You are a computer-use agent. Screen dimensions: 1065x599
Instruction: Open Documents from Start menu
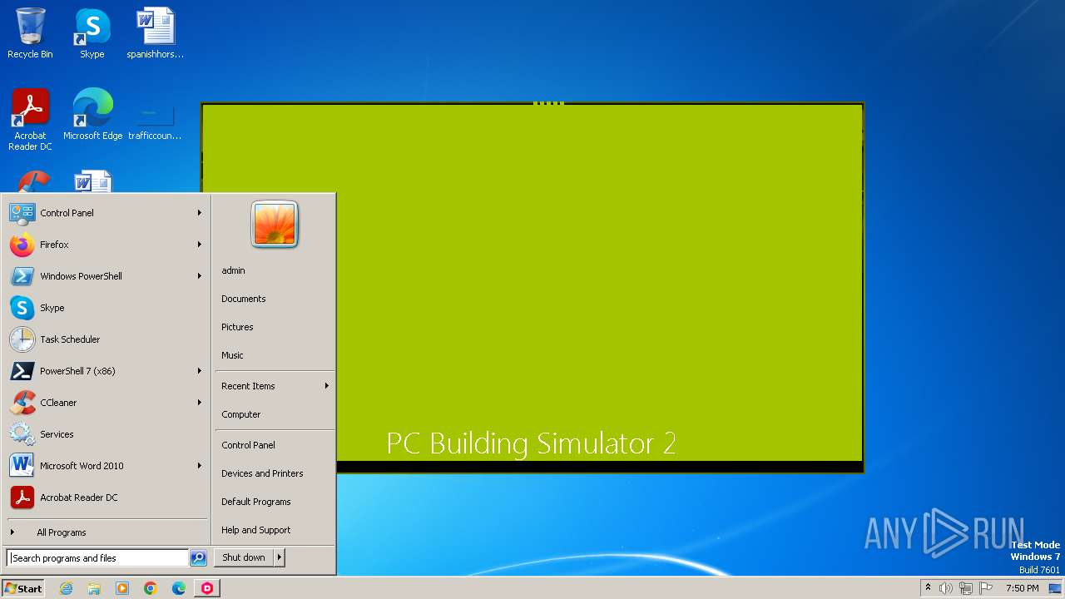coord(275,299)
